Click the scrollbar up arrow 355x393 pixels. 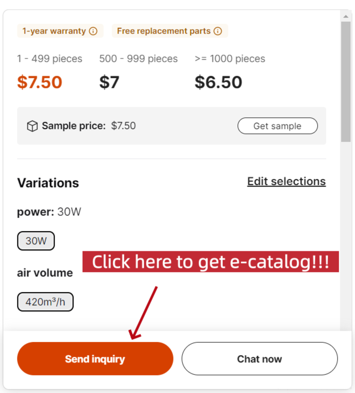pyautogui.click(x=346, y=16)
